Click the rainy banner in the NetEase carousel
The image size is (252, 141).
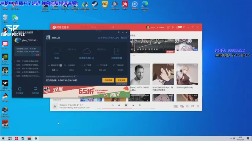(x=152, y=46)
